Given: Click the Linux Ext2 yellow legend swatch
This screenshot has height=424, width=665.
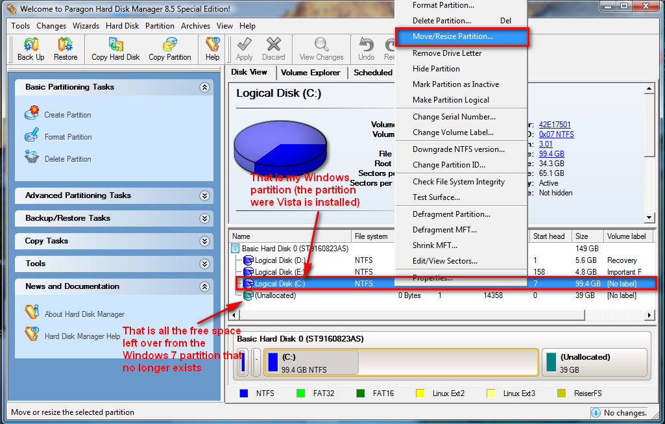Looking at the screenshot, I should pos(420,393).
